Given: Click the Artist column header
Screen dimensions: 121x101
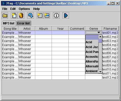Looking at the screenshot, I should click(27, 29).
